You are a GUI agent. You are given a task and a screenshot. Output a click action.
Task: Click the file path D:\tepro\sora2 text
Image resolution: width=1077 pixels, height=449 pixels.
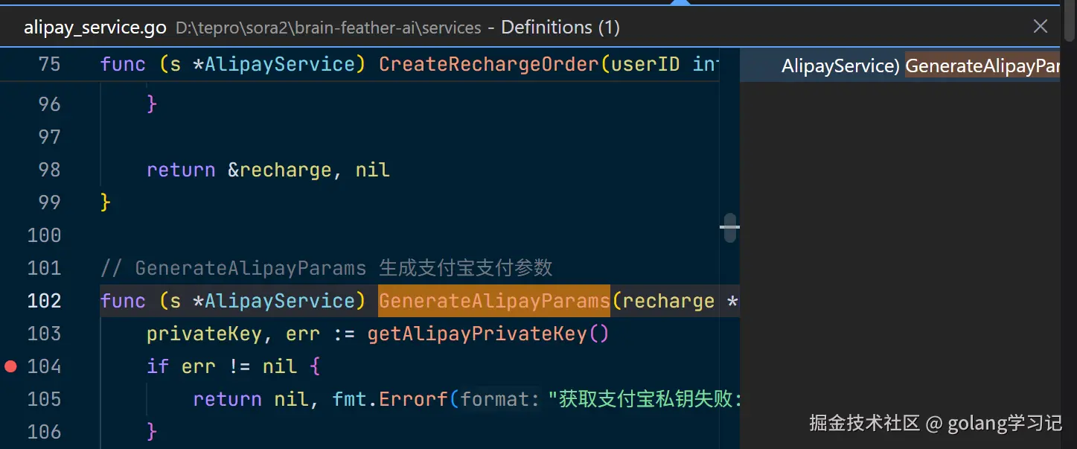click(328, 28)
